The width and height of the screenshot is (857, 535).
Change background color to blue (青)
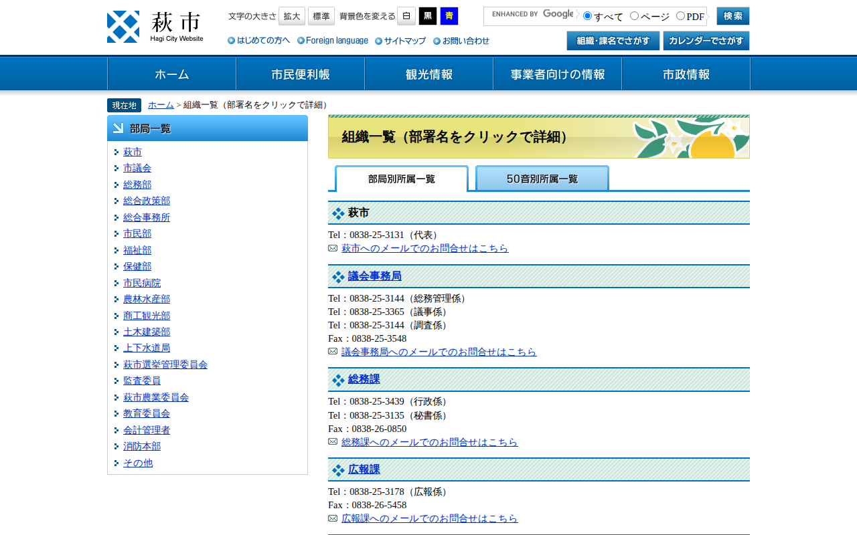[x=449, y=16]
